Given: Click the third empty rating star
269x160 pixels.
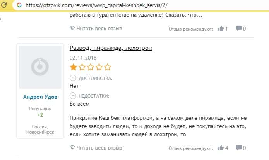Looking at the screenshot, I should tap(91, 67).
